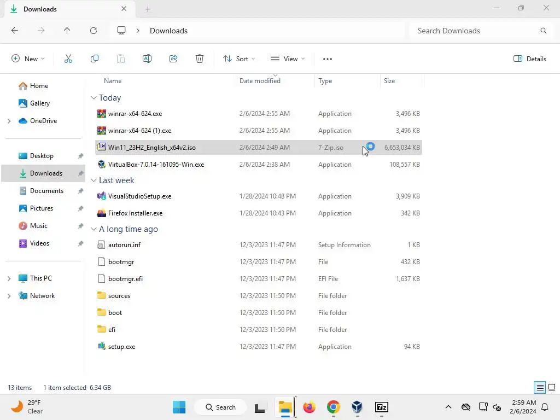Select the sources folder
The image size is (560, 420).
(259, 296)
